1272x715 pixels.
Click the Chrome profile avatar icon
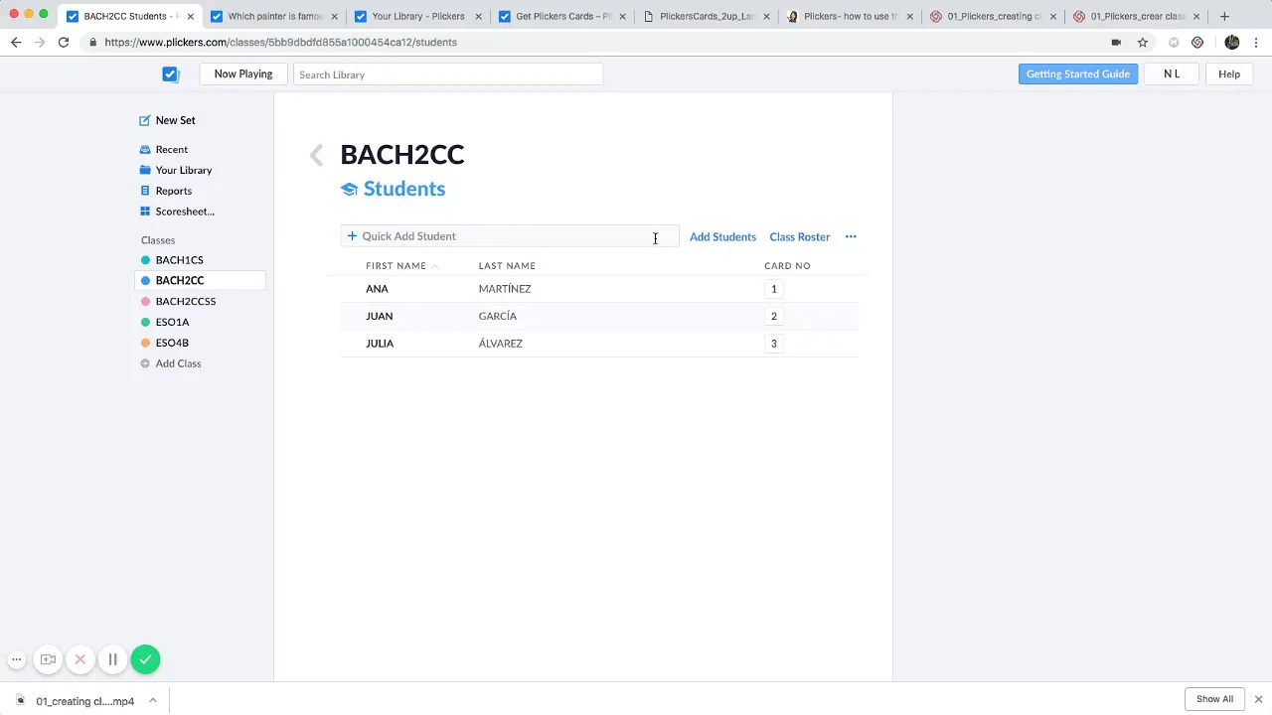coord(1232,43)
